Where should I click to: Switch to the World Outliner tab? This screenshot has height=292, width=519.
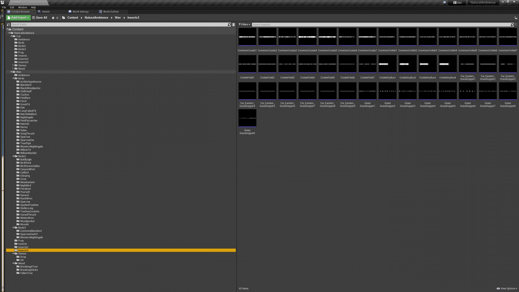tap(111, 12)
